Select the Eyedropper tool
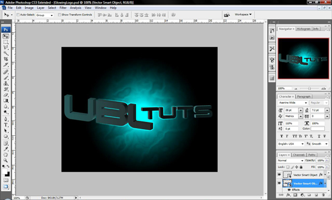 click(x=6, y=149)
